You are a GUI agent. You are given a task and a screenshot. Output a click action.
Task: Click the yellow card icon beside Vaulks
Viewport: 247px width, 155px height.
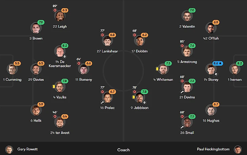(x=54, y=86)
